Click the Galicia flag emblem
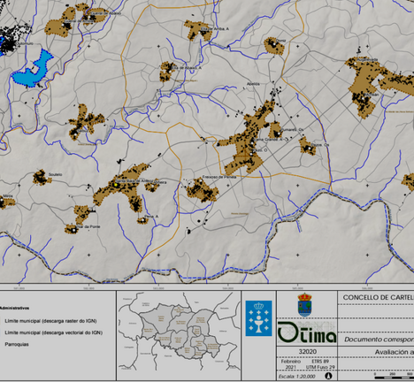 [258, 318]
